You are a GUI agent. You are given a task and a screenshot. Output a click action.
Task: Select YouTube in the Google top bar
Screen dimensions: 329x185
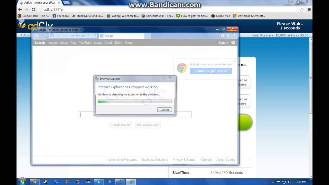pyautogui.click(x=85, y=43)
